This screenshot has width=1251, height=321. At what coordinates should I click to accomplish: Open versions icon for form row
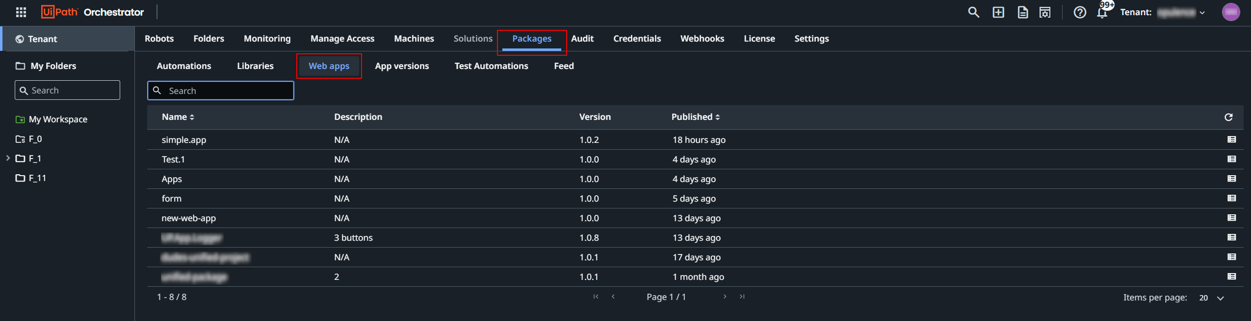click(x=1231, y=198)
